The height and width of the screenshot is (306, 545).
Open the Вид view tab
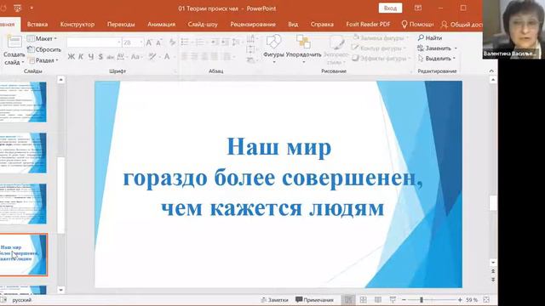click(293, 25)
